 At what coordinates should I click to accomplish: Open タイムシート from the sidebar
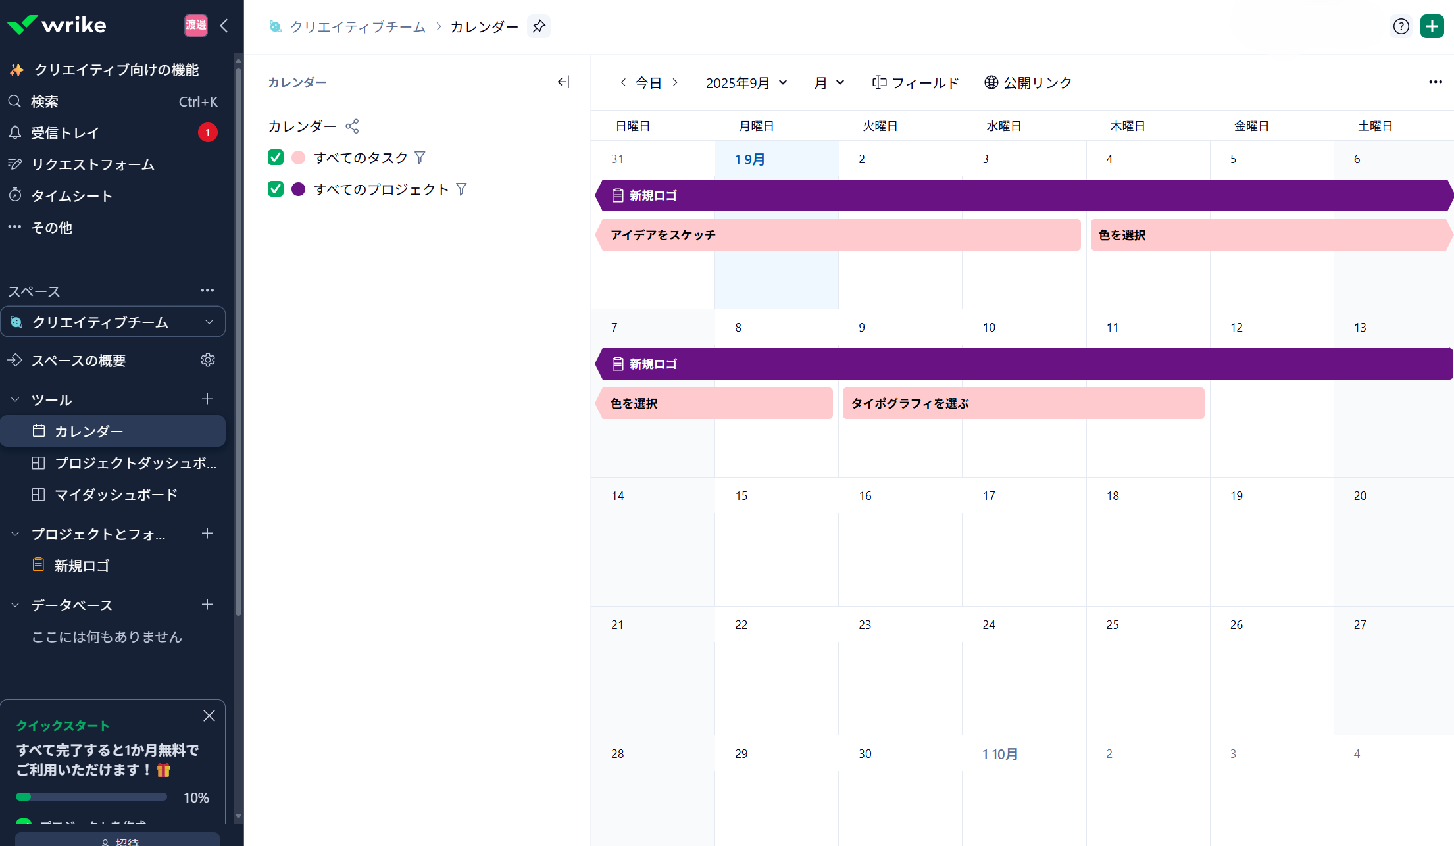(72, 195)
